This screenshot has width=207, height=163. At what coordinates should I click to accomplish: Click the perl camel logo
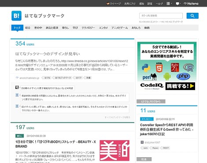[x=149, y=77]
